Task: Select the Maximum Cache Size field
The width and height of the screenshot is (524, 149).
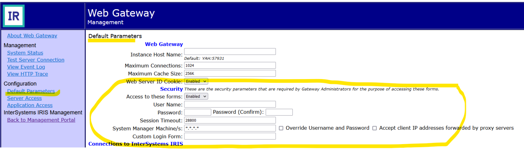Action: click(230, 74)
